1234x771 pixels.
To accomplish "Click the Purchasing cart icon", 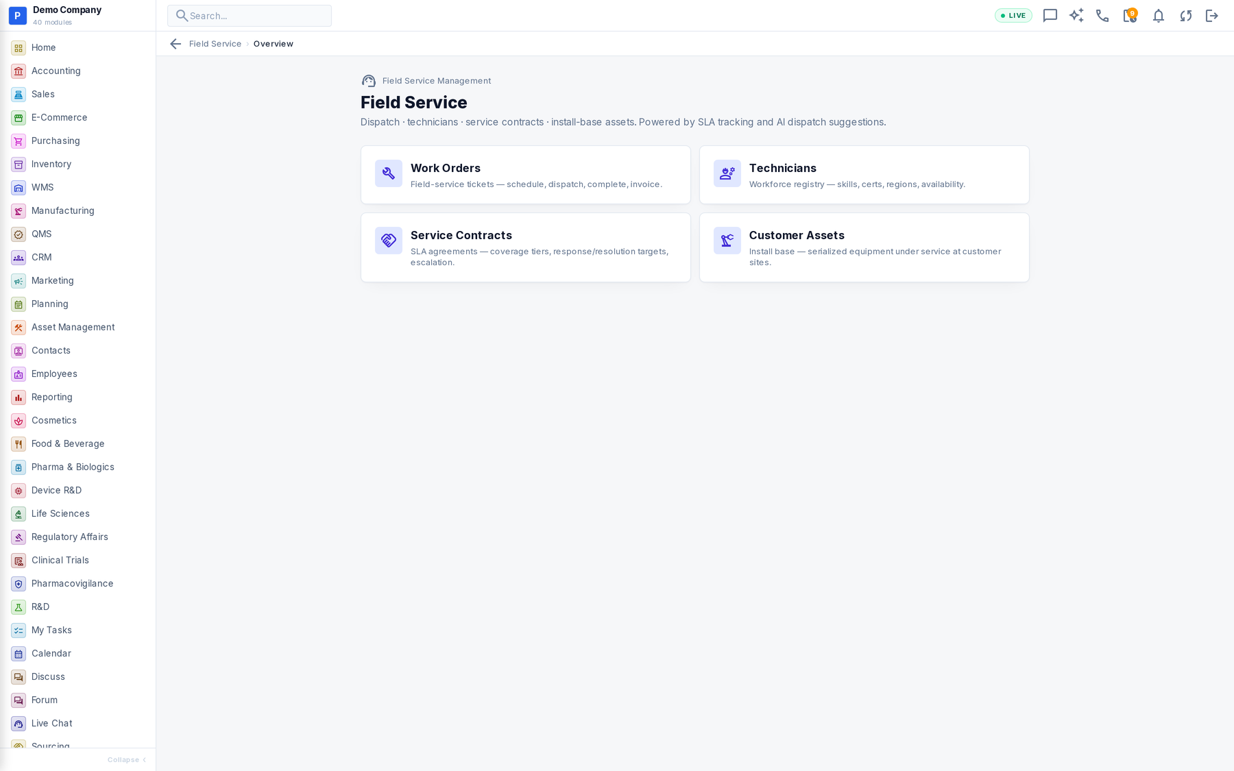I will tap(19, 141).
